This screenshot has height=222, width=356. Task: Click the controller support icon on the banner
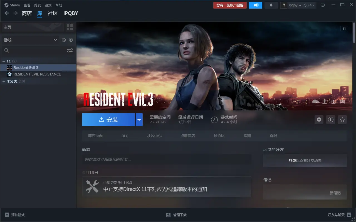pos(342,102)
